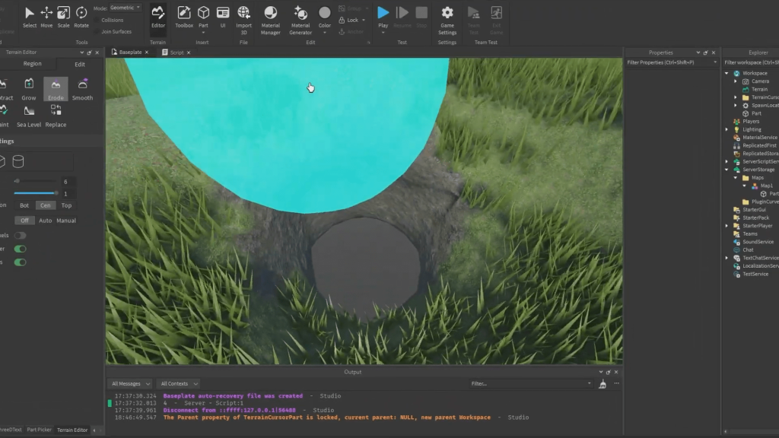
Task: Open Material Manager
Action: coord(270,20)
